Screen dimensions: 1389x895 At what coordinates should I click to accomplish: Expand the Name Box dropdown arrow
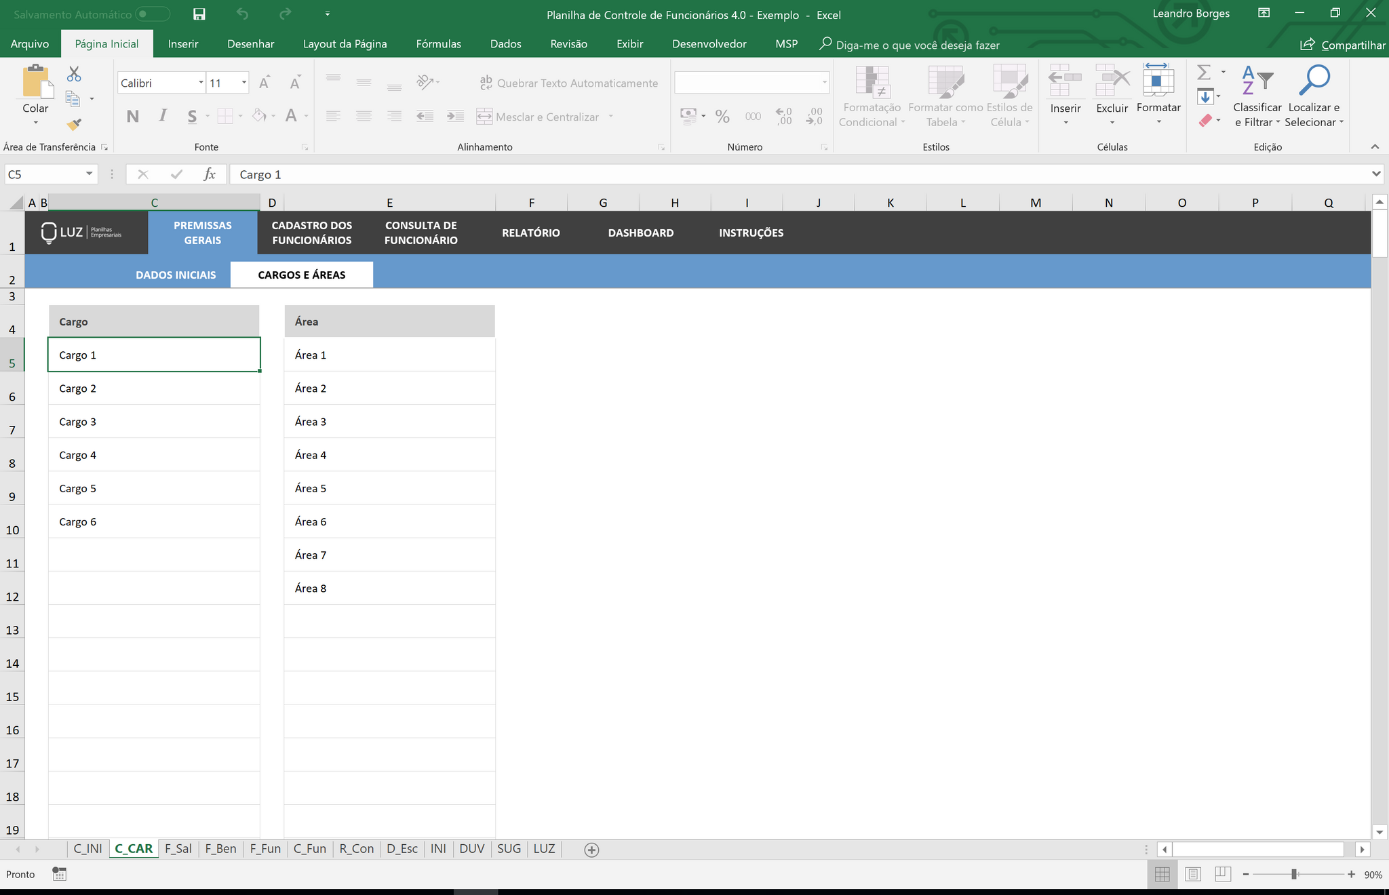(89, 174)
